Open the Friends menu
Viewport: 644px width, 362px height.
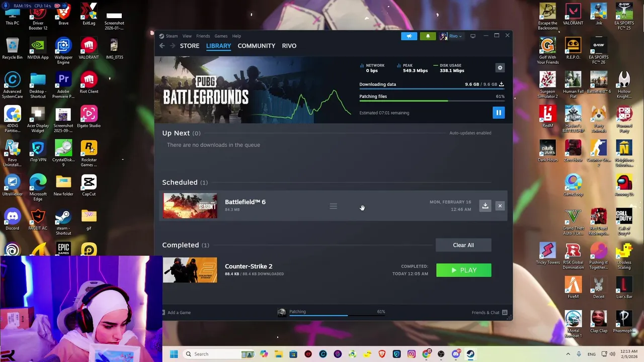[203, 36]
